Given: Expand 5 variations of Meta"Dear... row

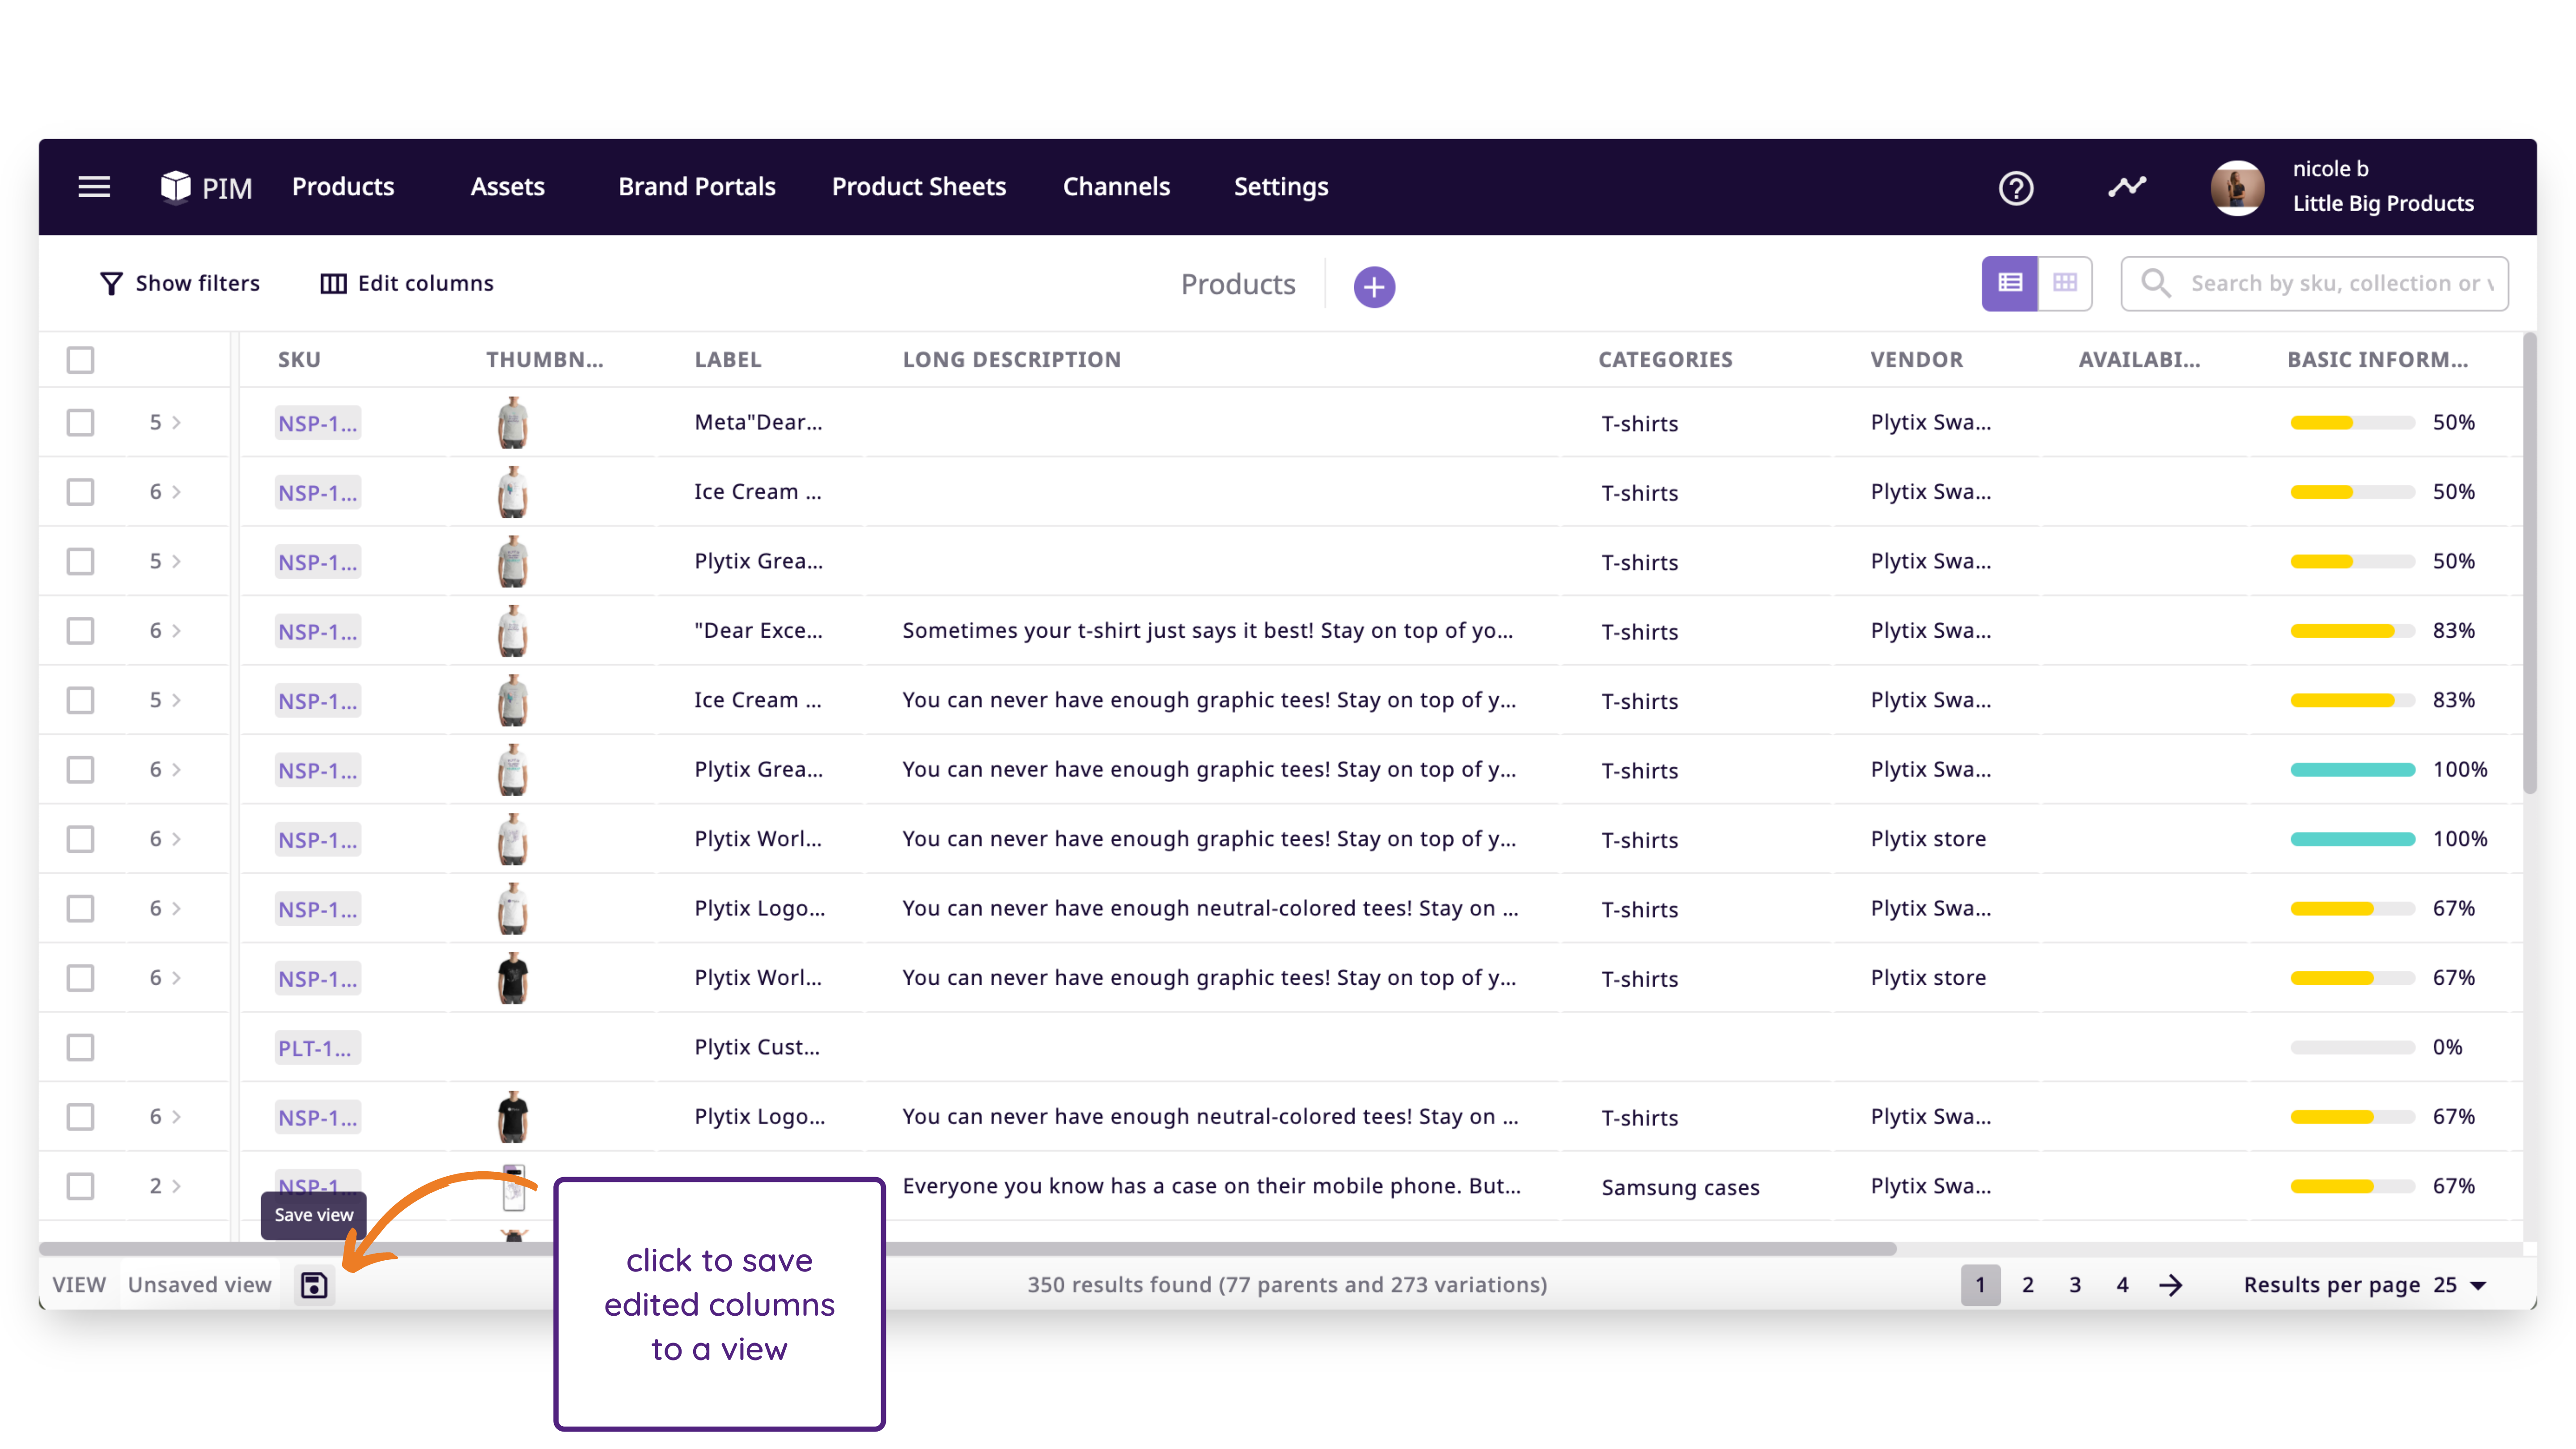Looking at the screenshot, I should [x=165, y=422].
